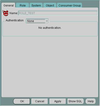Click the 'No authentication.' text

50,28
